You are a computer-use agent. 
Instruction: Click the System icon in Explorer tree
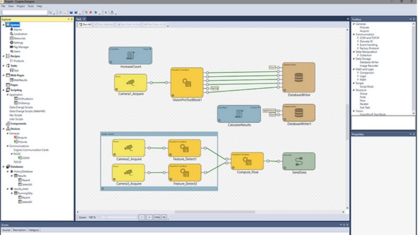(8, 25)
